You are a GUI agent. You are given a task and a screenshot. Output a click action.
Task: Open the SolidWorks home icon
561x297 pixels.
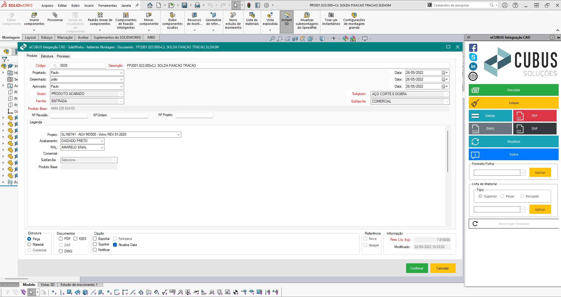coord(150,5)
